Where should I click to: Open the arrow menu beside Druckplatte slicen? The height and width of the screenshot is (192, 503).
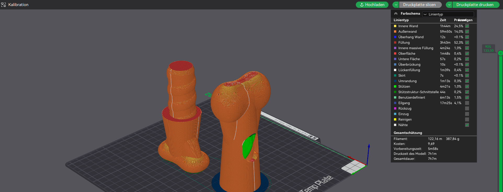click(x=396, y=5)
